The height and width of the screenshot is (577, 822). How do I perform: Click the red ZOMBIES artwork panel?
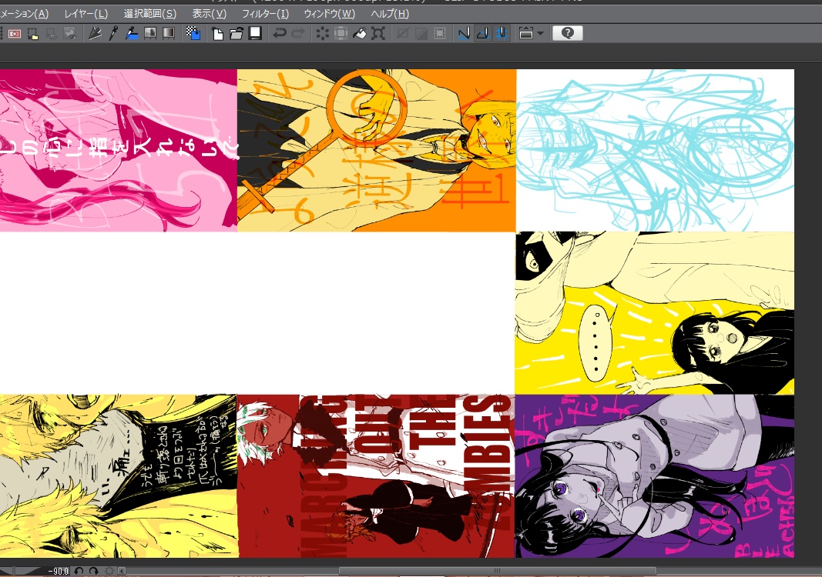pyautogui.click(x=376, y=476)
